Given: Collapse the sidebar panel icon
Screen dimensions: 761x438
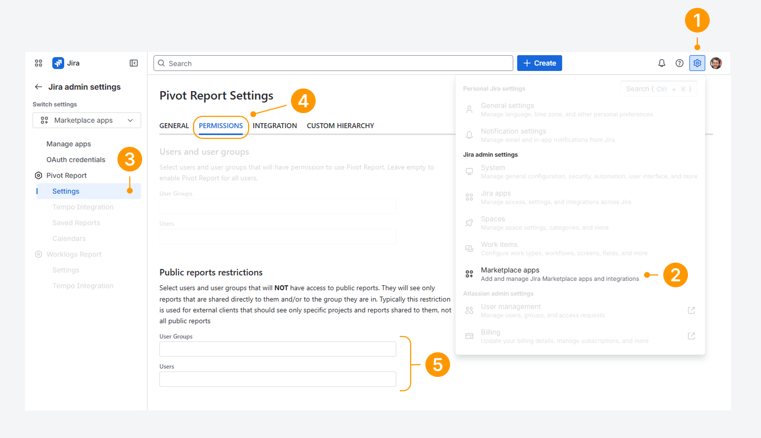Looking at the screenshot, I should click(134, 63).
